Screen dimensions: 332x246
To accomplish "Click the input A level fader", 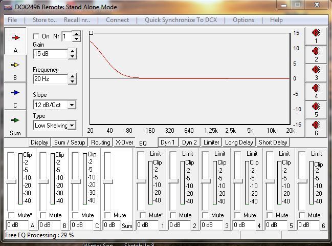I will click(x=10, y=181).
